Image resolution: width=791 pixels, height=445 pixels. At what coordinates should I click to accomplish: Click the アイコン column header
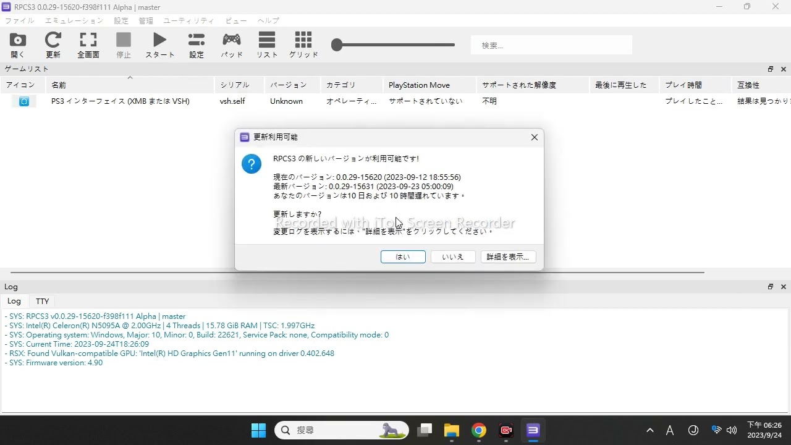click(x=23, y=85)
